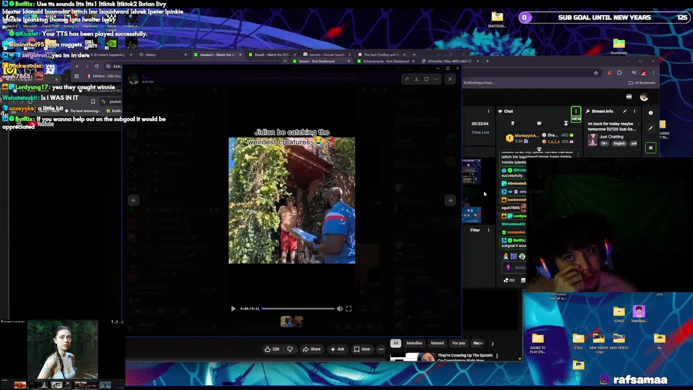Seek on the media viewer progress bar
This screenshot has height=390, width=693.
pos(298,309)
